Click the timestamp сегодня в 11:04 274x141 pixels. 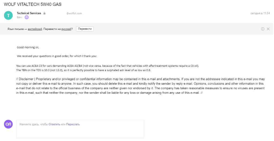[260, 13]
